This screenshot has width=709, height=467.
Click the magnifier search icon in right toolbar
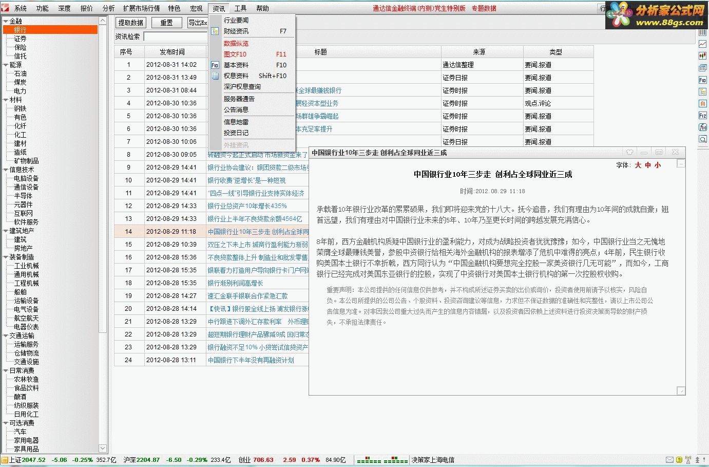click(x=703, y=139)
